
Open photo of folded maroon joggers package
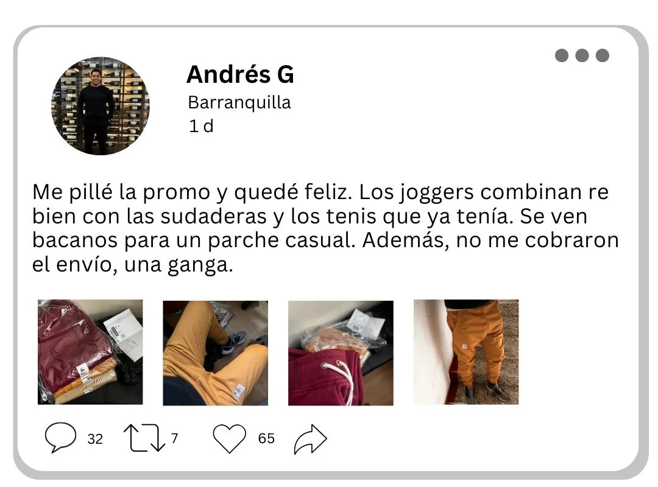click(90, 352)
